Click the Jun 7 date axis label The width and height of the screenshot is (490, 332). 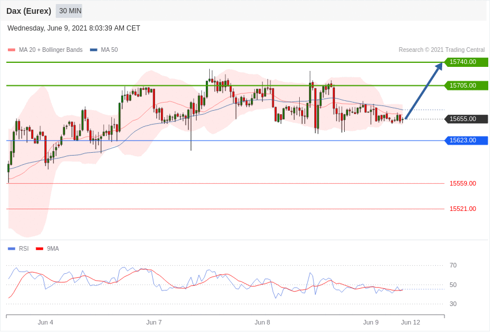click(x=154, y=322)
